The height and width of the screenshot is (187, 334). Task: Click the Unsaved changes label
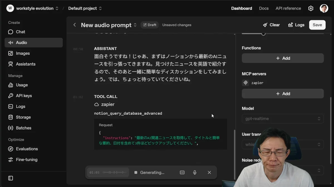[x=177, y=25]
